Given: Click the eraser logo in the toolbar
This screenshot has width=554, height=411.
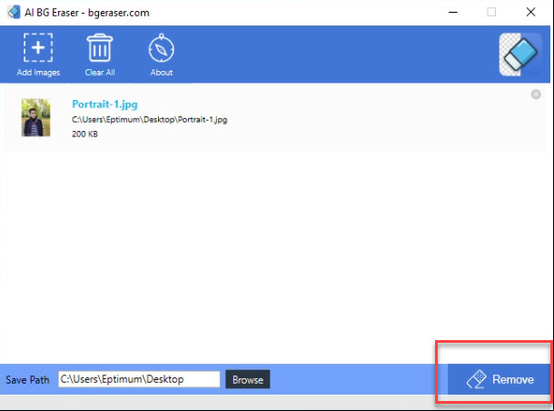Looking at the screenshot, I should [x=520, y=55].
